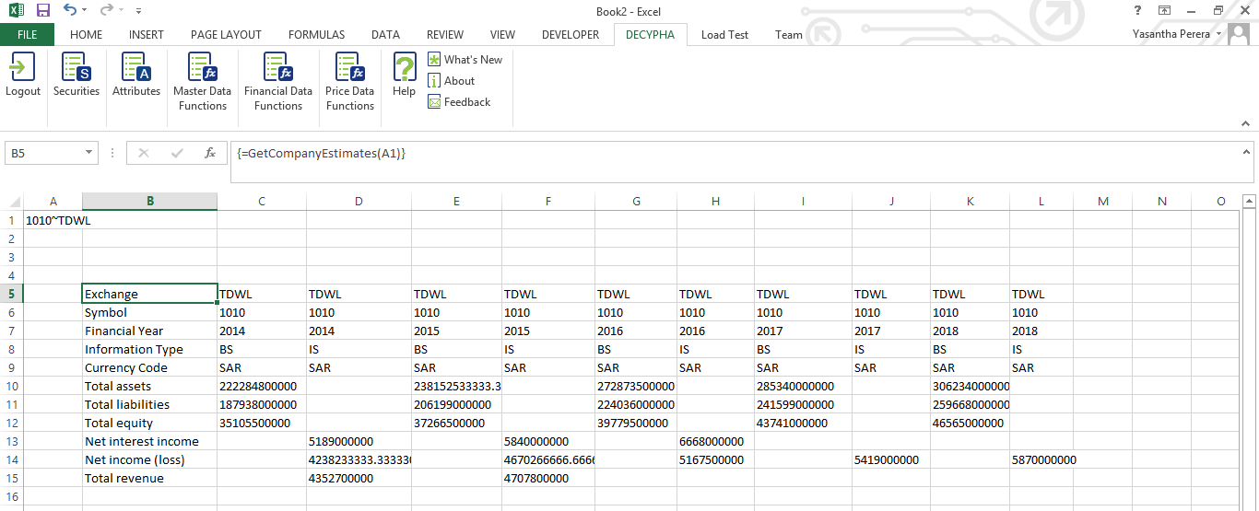Click the What's New item
This screenshot has width=1259, height=511.
465,59
